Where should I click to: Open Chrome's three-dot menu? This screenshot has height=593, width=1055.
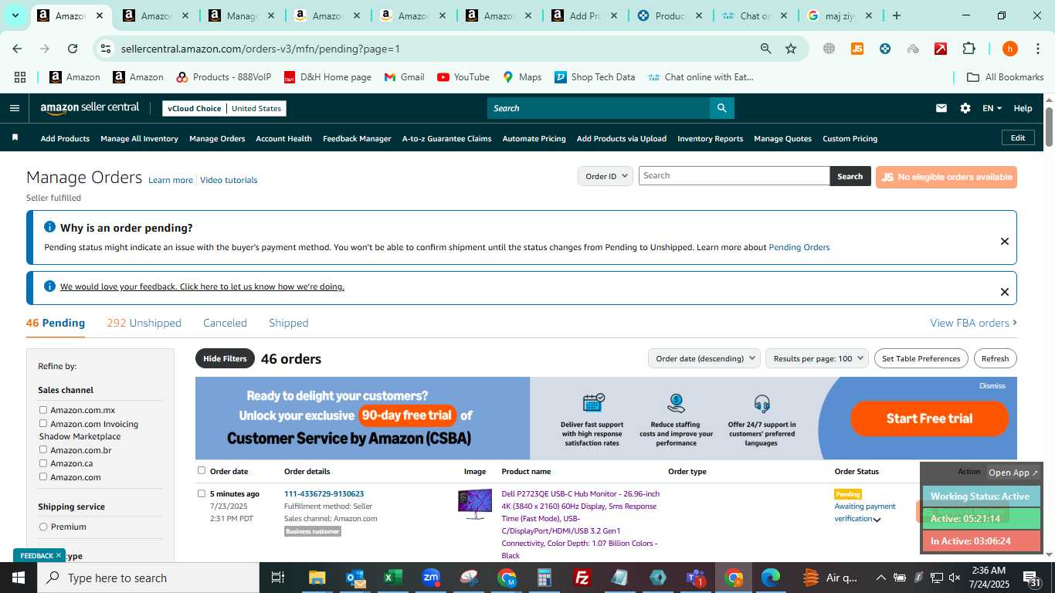pos(1038,49)
